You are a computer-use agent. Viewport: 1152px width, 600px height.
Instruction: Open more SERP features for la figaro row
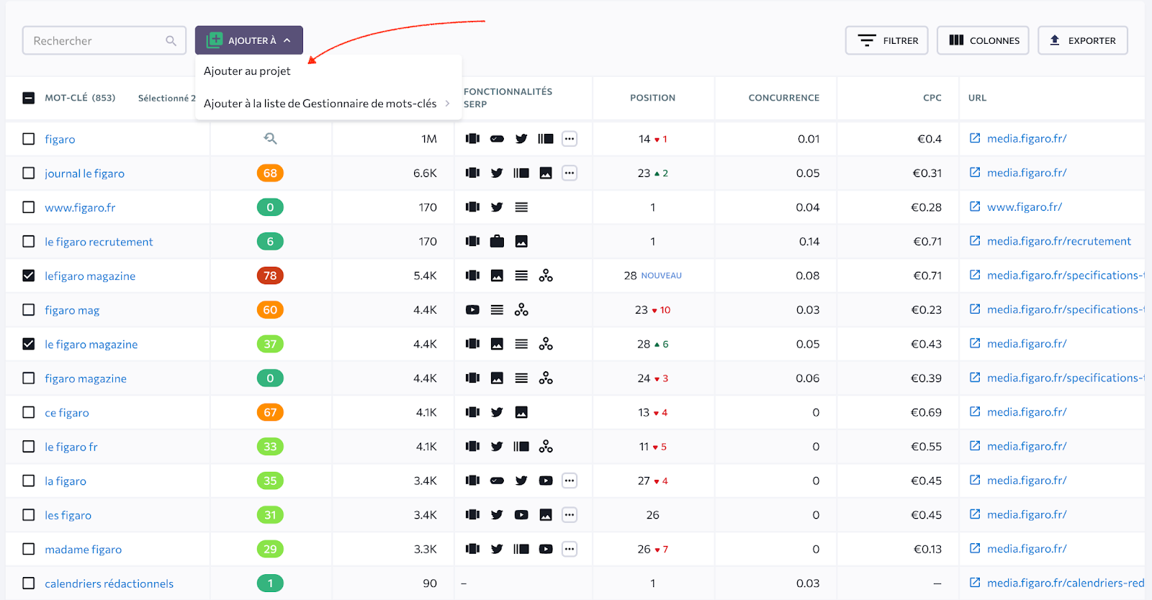[570, 481]
